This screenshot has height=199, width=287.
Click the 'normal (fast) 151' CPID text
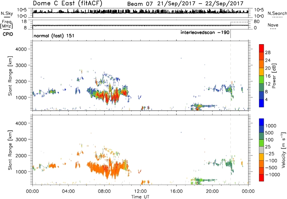[54, 36]
